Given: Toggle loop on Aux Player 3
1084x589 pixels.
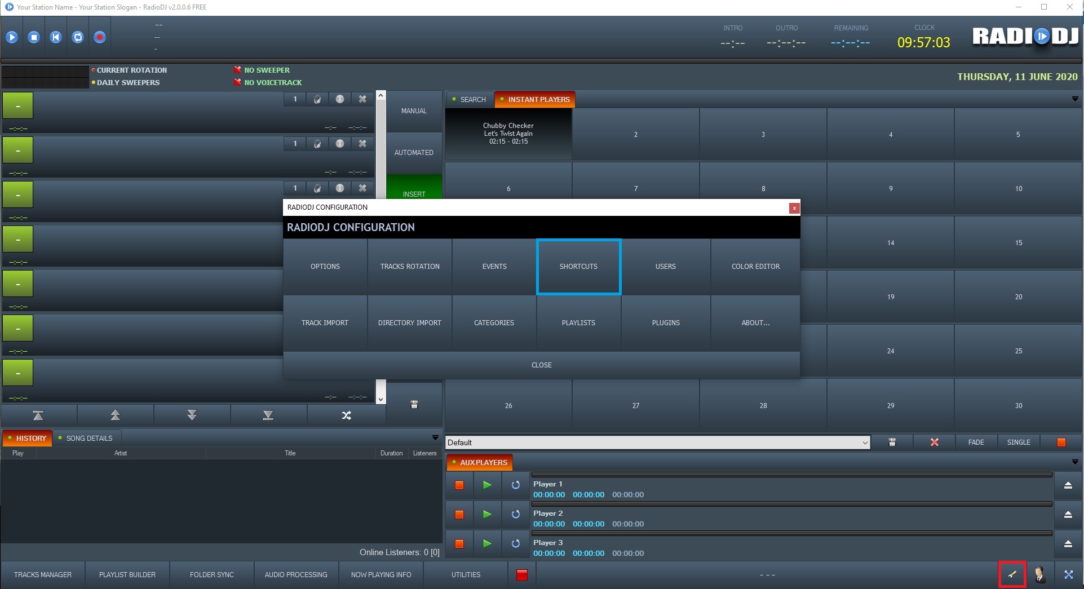Looking at the screenshot, I should tap(515, 543).
